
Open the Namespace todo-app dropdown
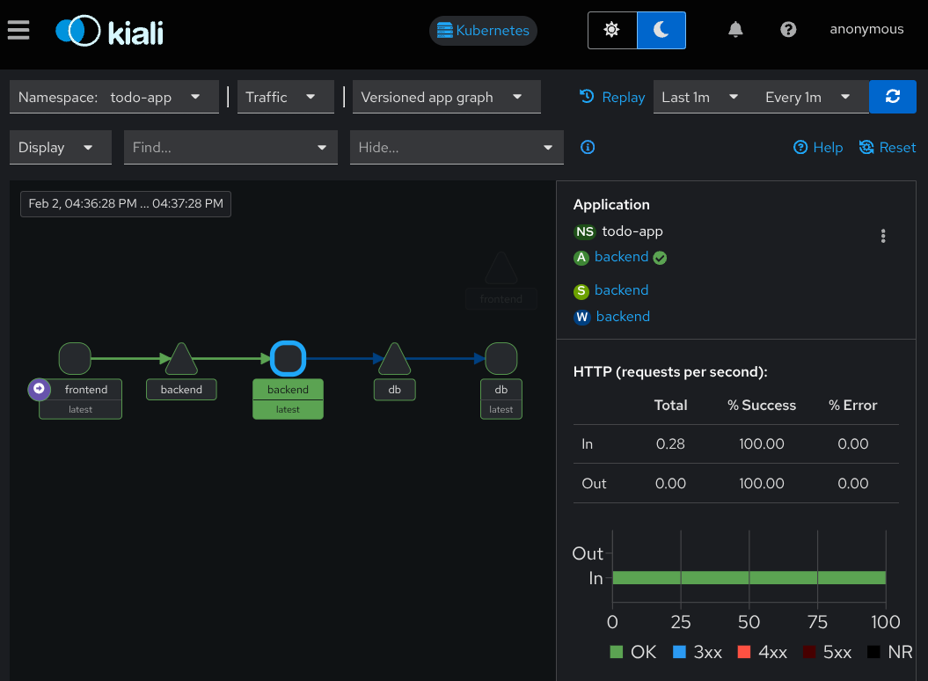pyautogui.click(x=114, y=97)
